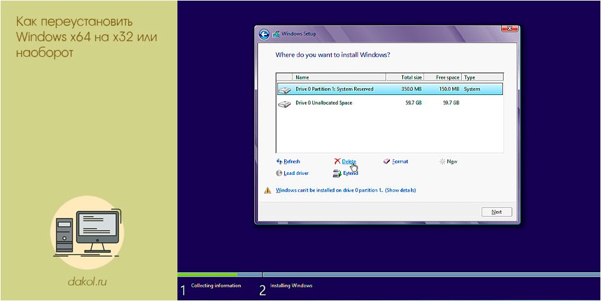Click the red X Delete icon
Screen dimensions: 601x301
(337, 162)
